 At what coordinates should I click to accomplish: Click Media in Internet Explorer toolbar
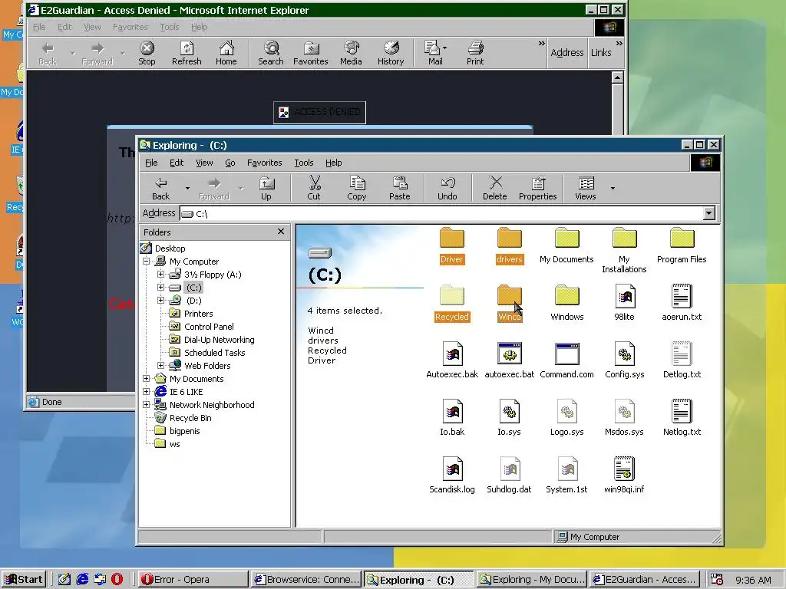pyautogui.click(x=351, y=53)
